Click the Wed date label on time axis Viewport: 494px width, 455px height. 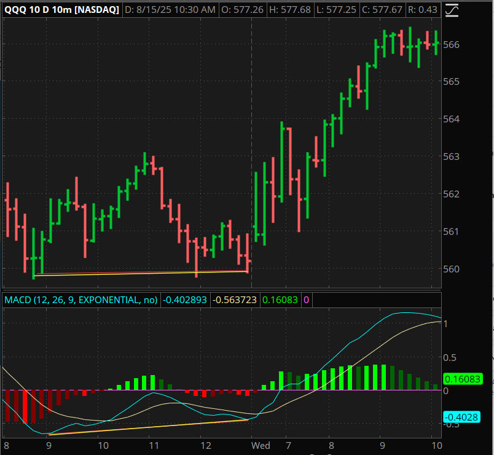[261, 446]
